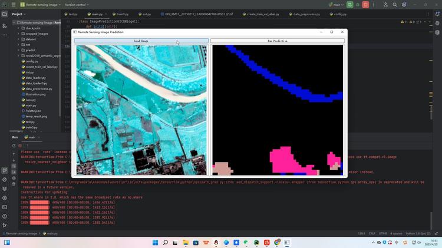The width and height of the screenshot is (442, 248).
Task: Switch to the cut.py editor tab
Action: (145, 14)
